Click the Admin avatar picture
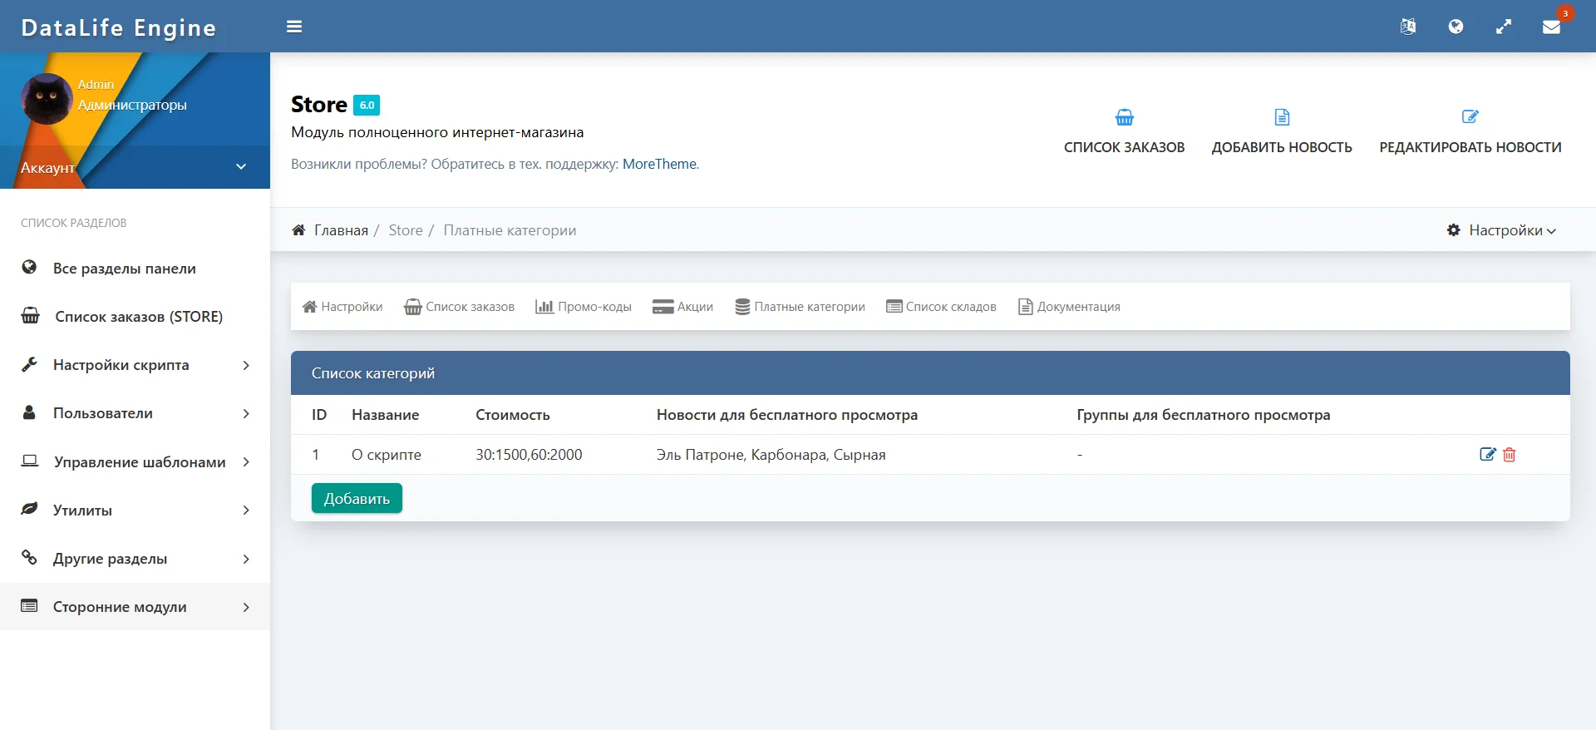1596x730 pixels. pos(47,99)
